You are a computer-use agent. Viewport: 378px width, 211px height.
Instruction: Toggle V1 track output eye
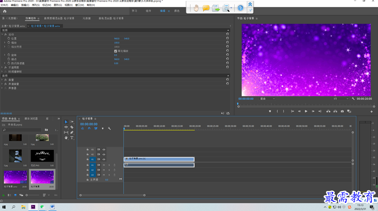click(x=104, y=159)
